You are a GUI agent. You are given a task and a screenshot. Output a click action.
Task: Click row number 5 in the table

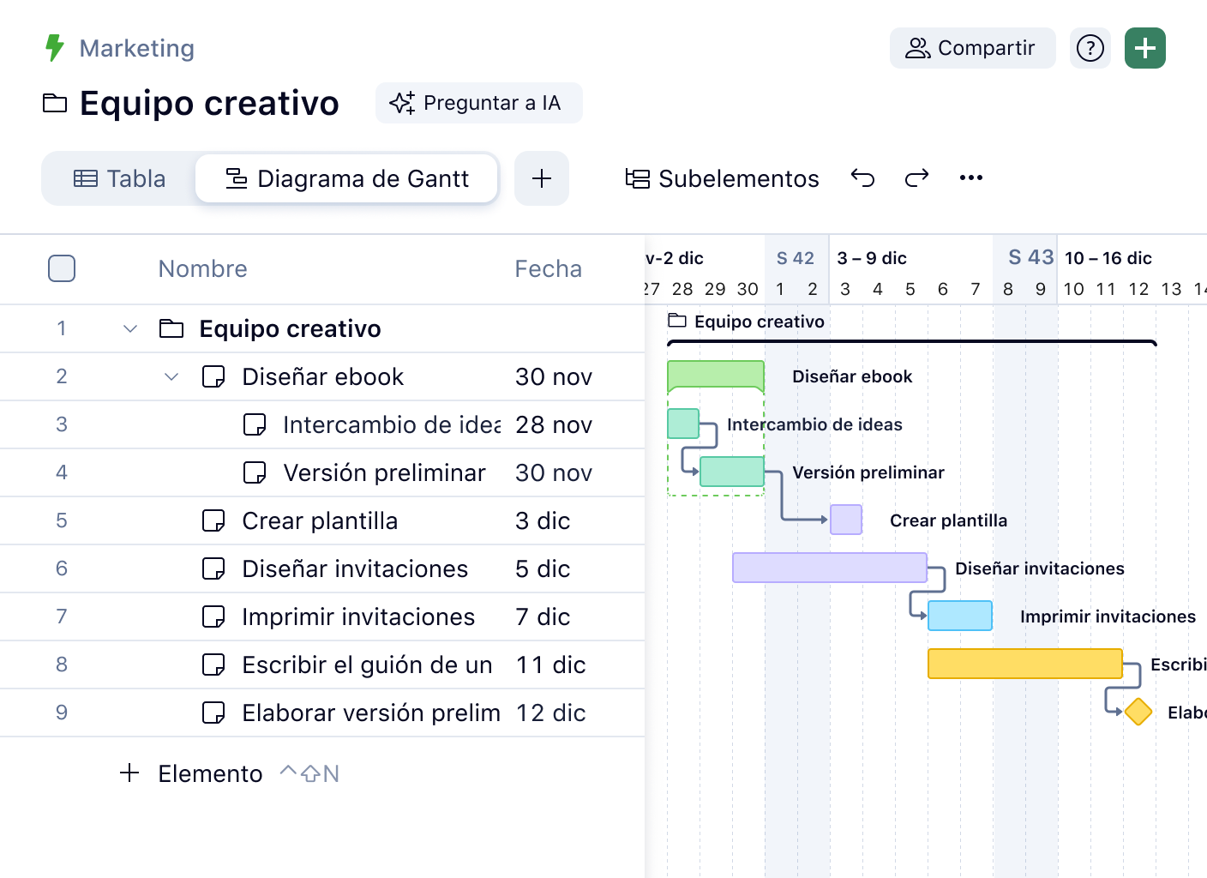coord(62,520)
